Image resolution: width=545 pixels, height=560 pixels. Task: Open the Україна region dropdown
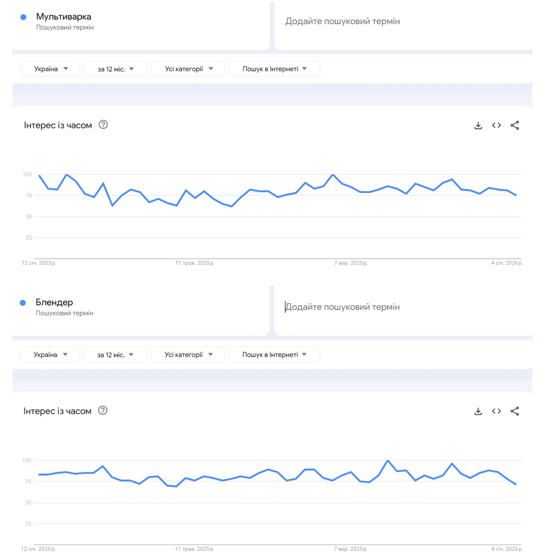point(50,69)
